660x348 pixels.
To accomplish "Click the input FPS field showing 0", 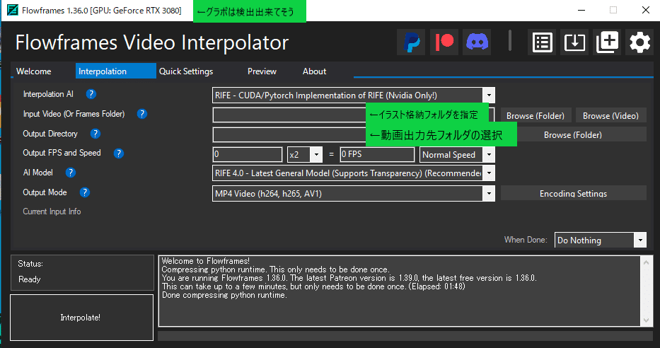I will click(x=248, y=154).
